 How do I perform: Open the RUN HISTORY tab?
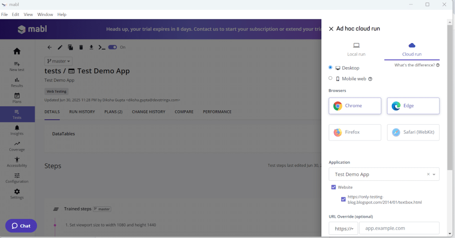82,112
